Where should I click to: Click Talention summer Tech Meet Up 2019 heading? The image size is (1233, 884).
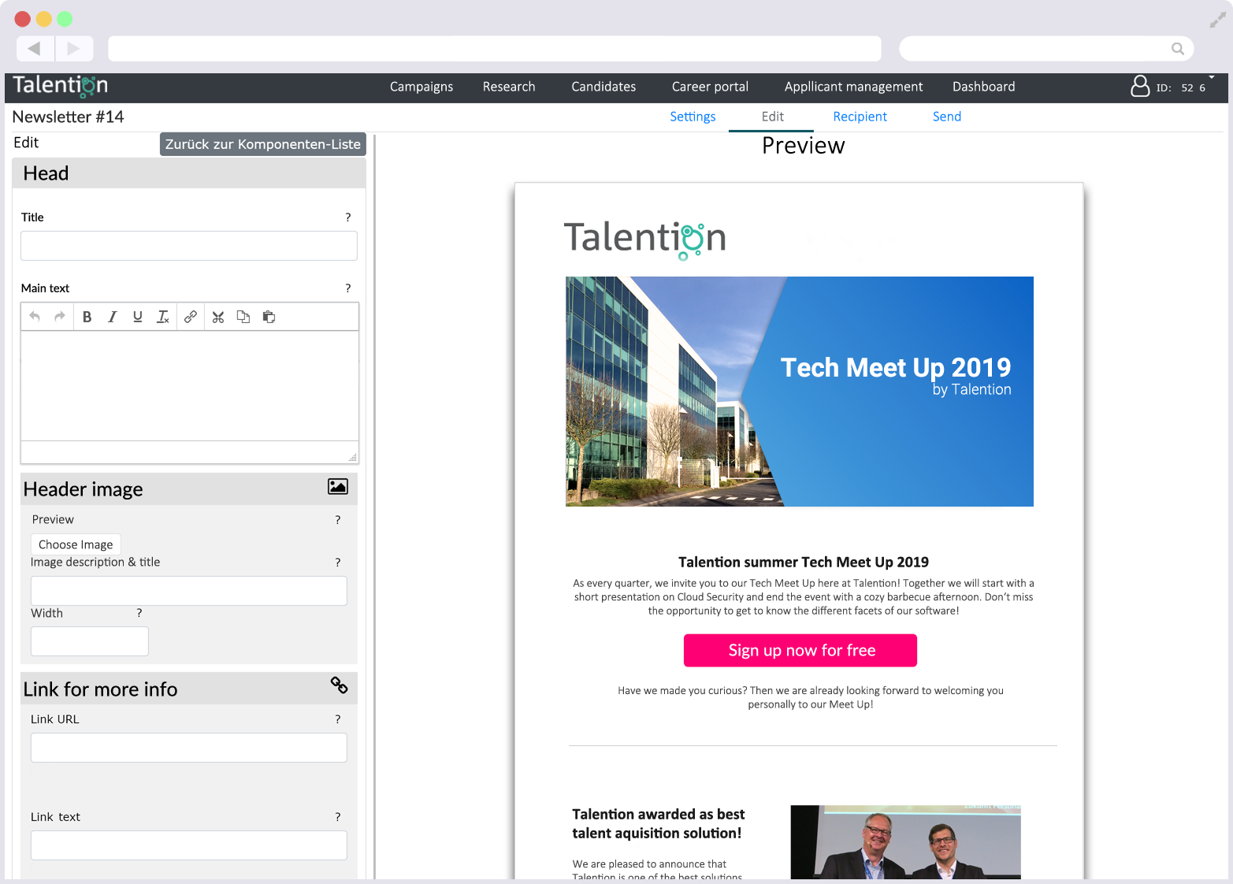[x=804, y=563]
